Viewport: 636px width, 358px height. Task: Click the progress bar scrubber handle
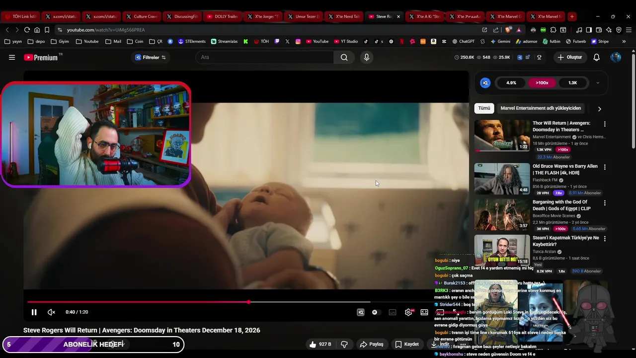[249, 302]
